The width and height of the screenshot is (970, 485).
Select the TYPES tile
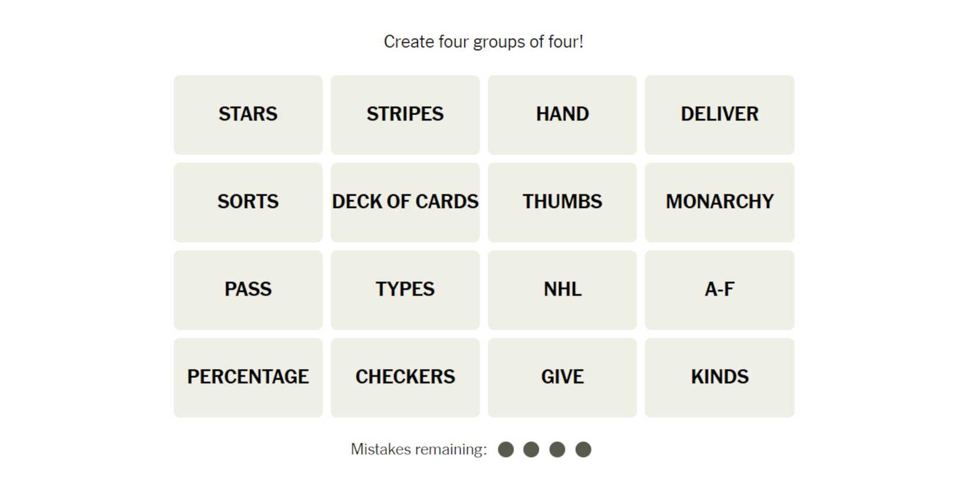405,290
